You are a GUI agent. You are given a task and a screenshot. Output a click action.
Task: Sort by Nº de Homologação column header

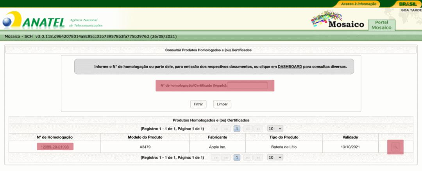click(55, 137)
